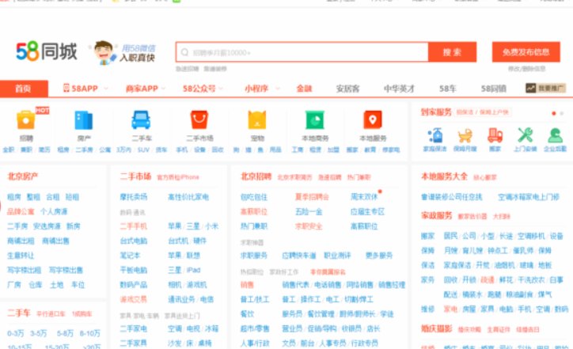Image resolution: width=573 pixels, height=349 pixels.
Task: Open the 北京房产 section heading
Action: coord(23,176)
